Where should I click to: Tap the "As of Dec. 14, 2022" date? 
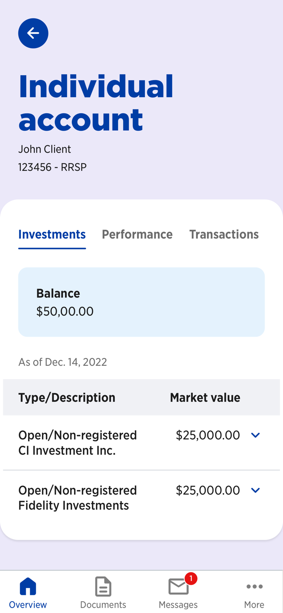[62, 362]
